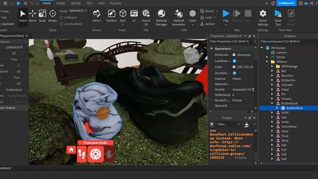Open the in-game gear settings button
The image size is (318, 179).
(95, 154)
